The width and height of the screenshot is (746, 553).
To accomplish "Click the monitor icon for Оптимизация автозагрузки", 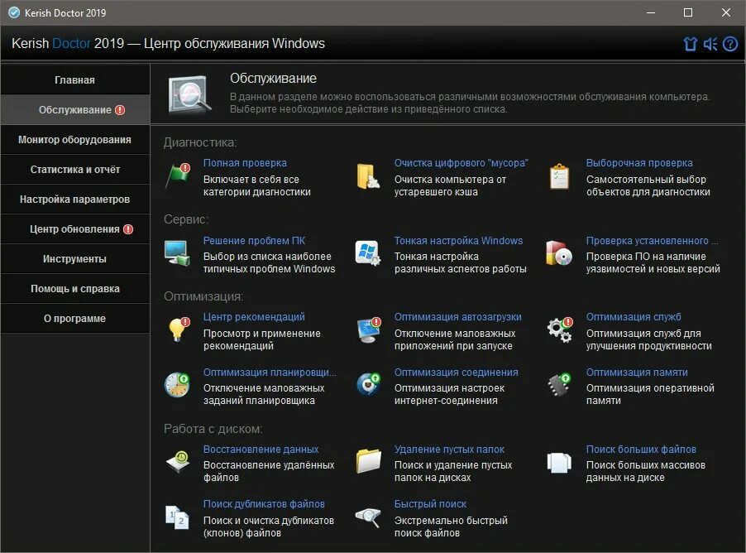I will 369,329.
